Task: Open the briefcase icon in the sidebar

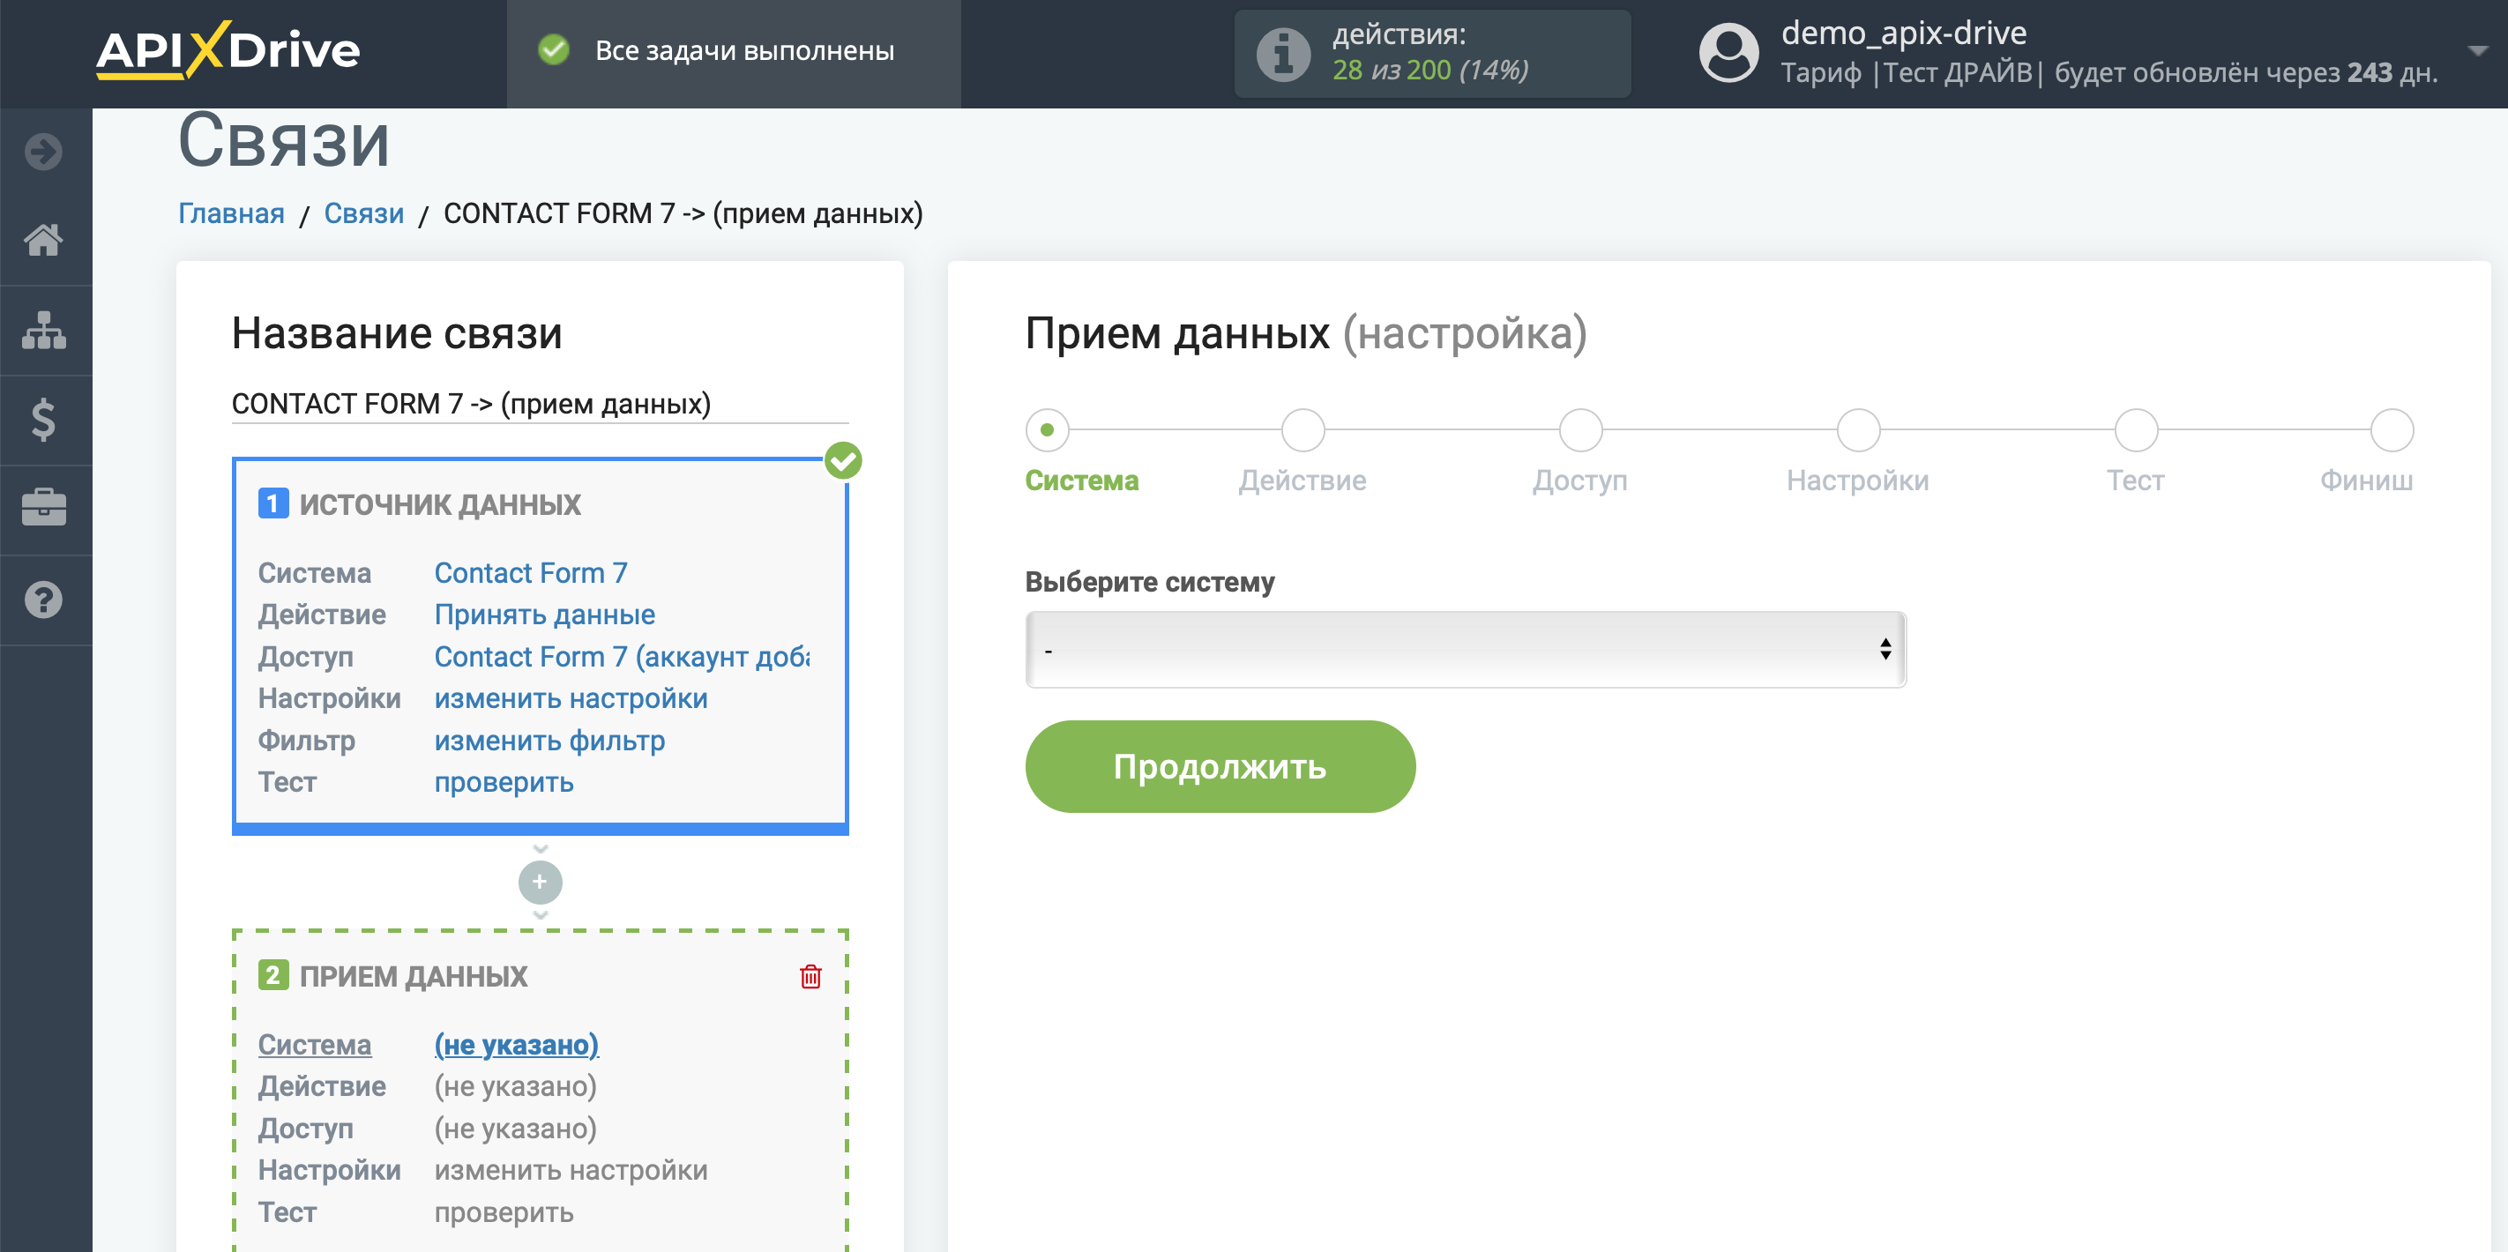Action: pyautogui.click(x=44, y=508)
